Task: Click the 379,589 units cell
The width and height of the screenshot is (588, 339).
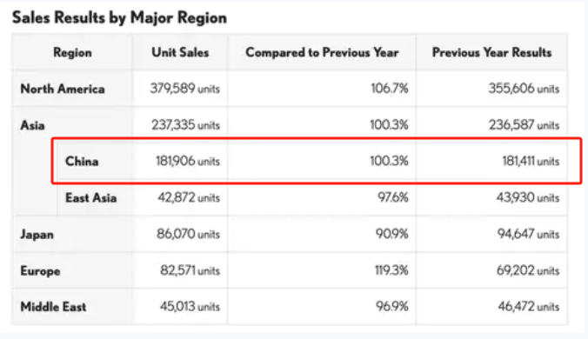Action: tap(185, 89)
